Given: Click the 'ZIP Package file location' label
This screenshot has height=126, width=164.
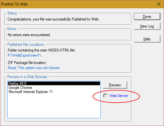Looking at the screenshot, I should [x=27, y=63].
